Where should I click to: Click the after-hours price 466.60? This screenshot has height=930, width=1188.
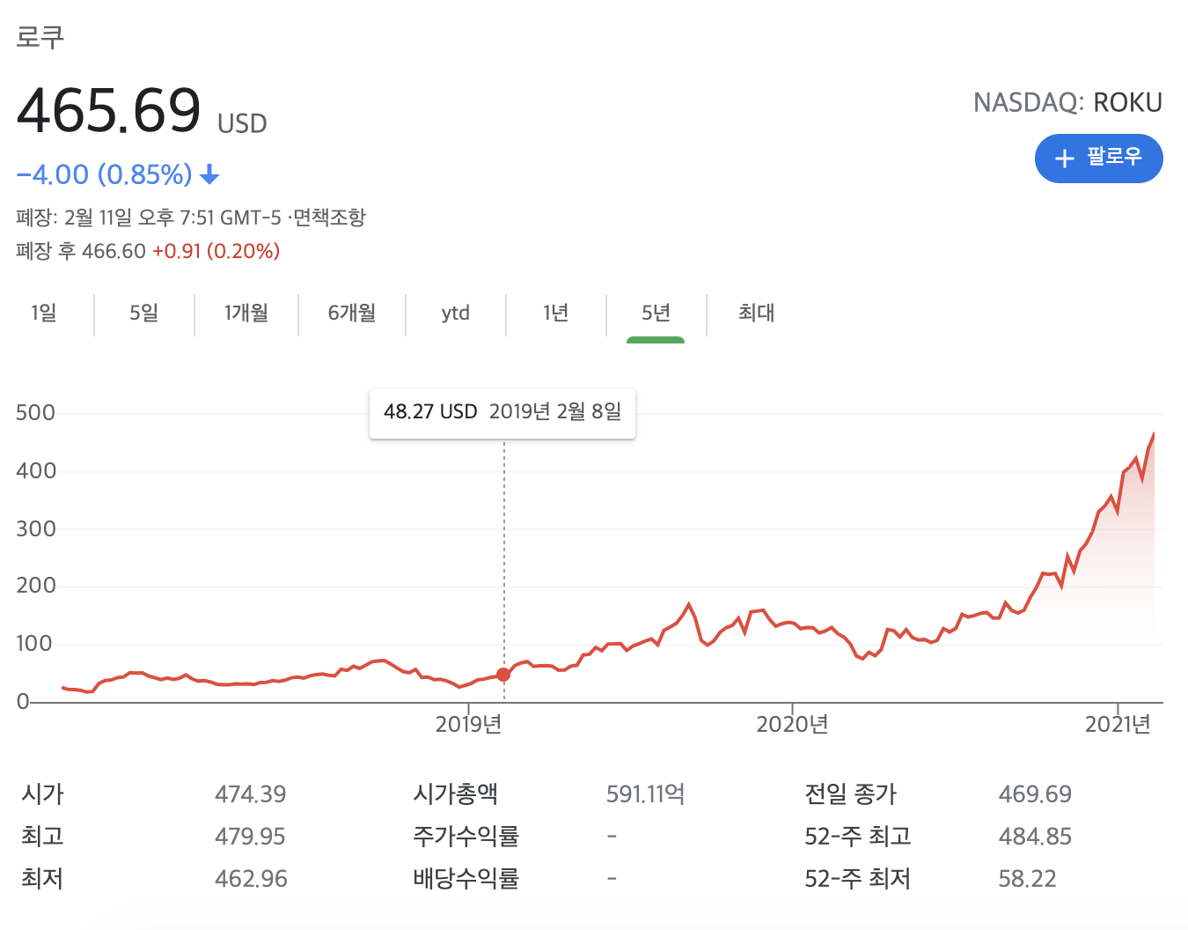coord(114,252)
